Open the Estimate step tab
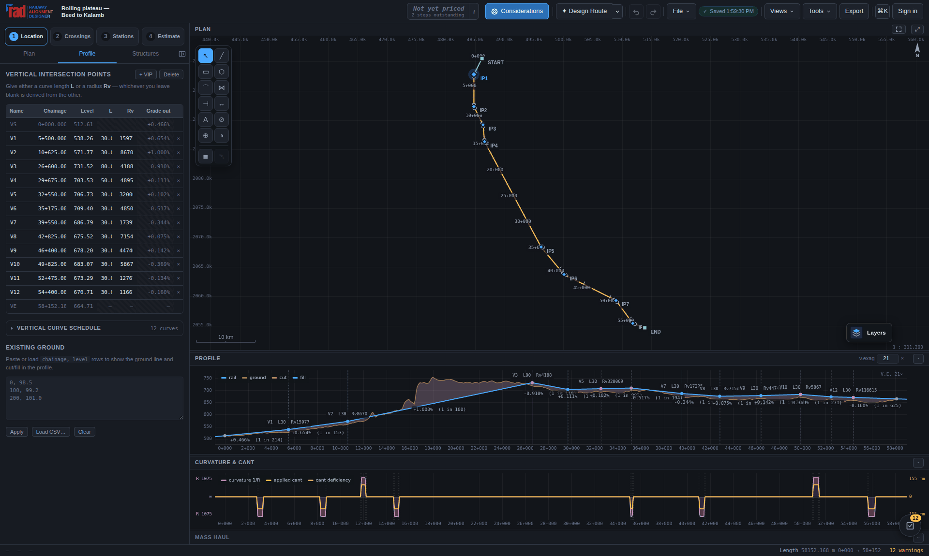Viewport: 929px width, 556px height. 163,36
